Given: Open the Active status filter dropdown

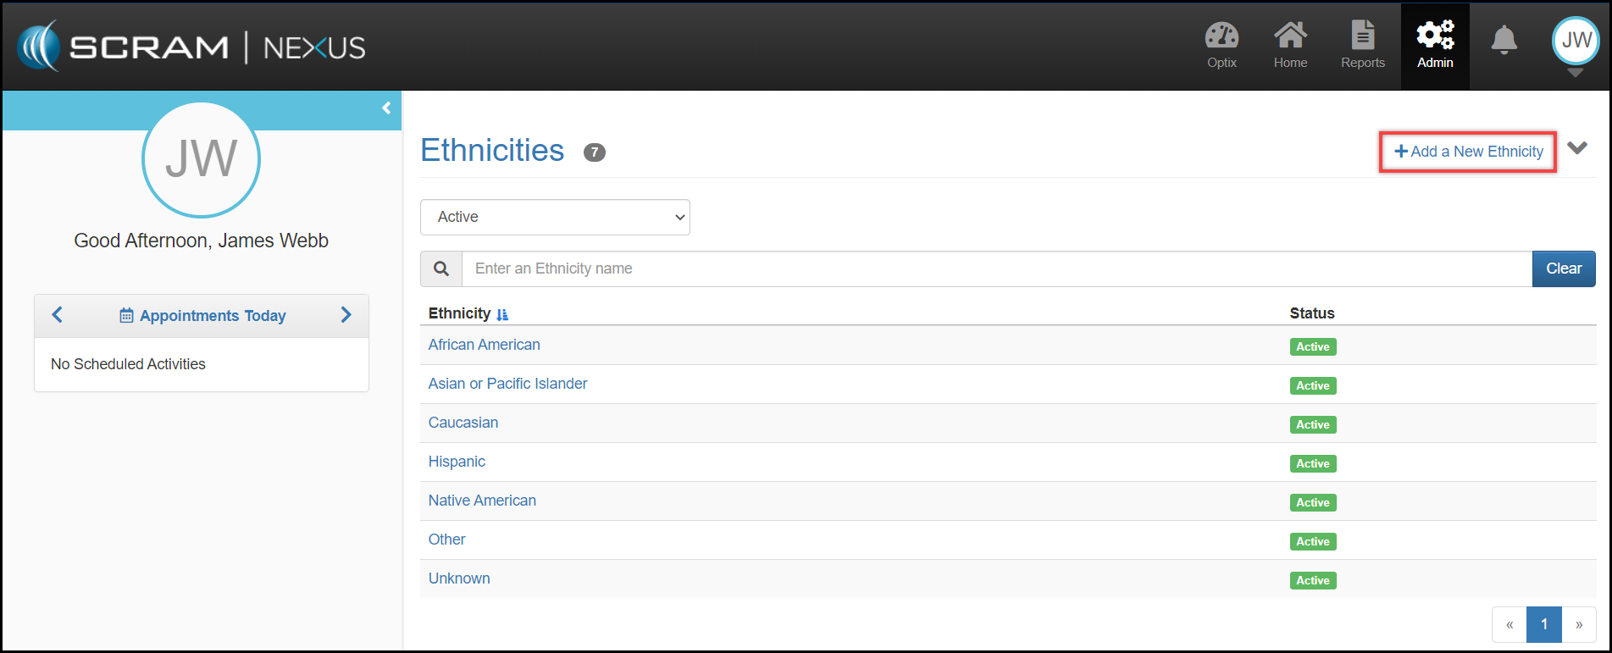Looking at the screenshot, I should (555, 217).
